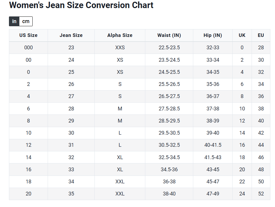Click the Waist (IN) column header
This screenshot has width=275, height=207.
tap(169, 35)
